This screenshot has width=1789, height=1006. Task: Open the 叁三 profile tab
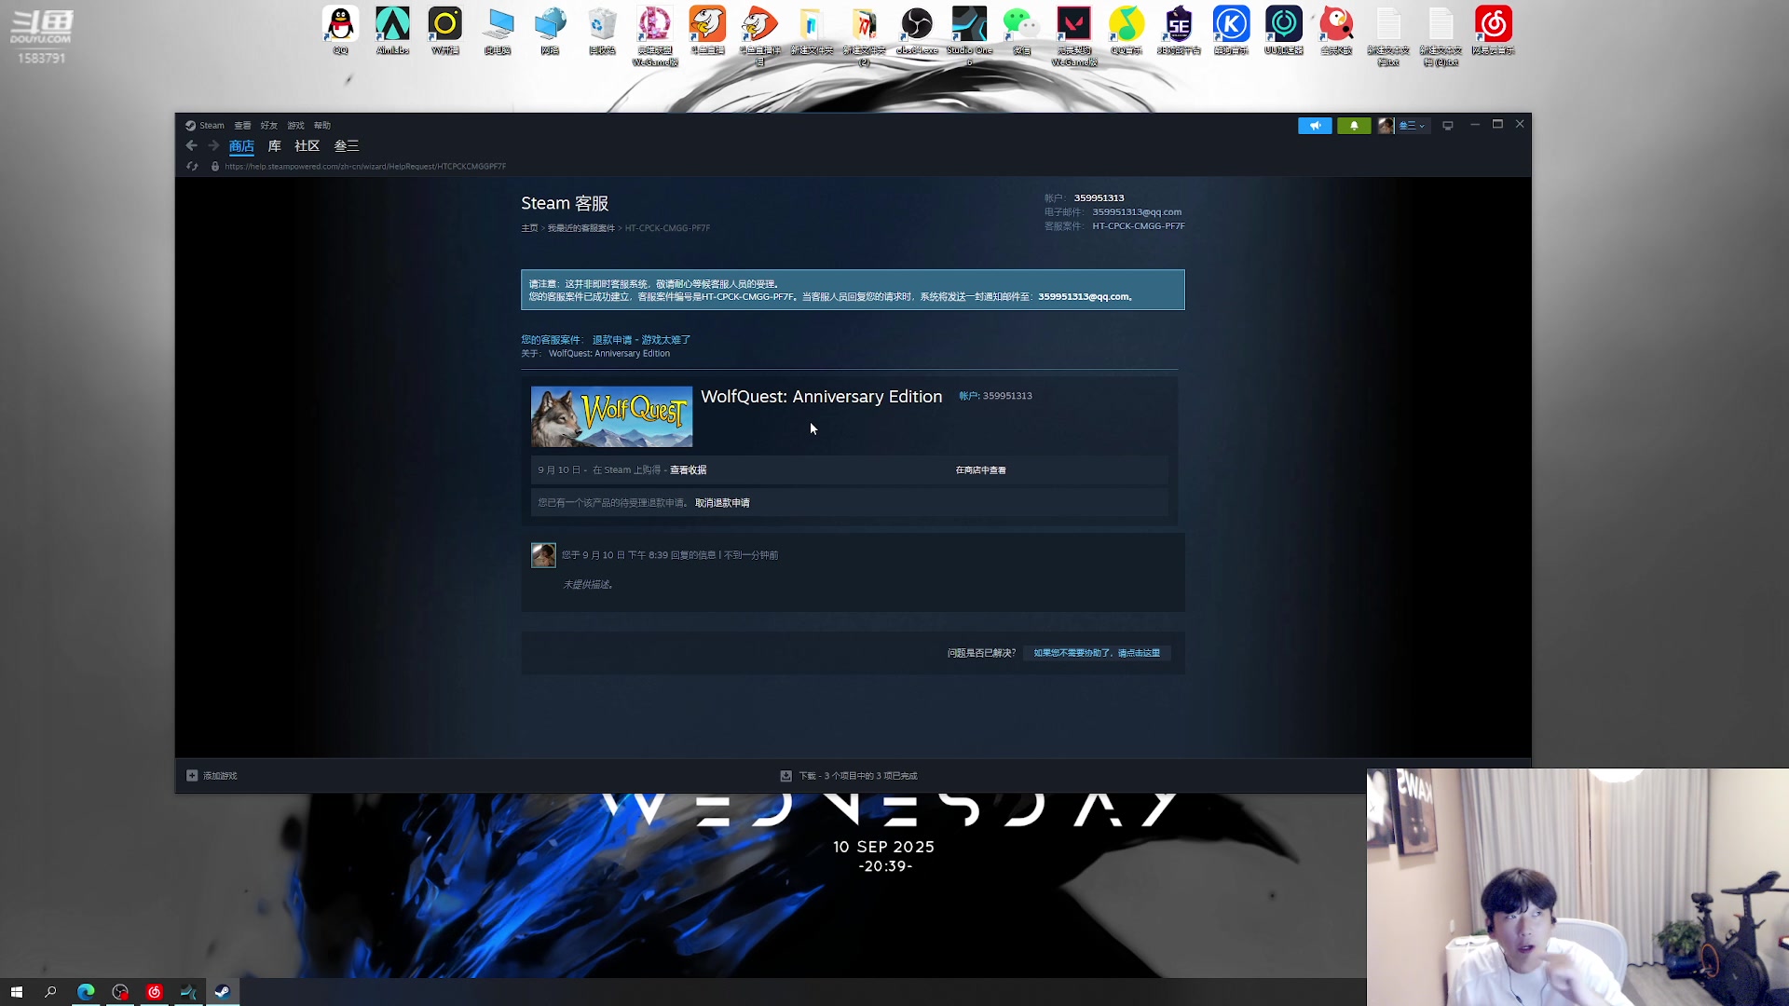347,146
